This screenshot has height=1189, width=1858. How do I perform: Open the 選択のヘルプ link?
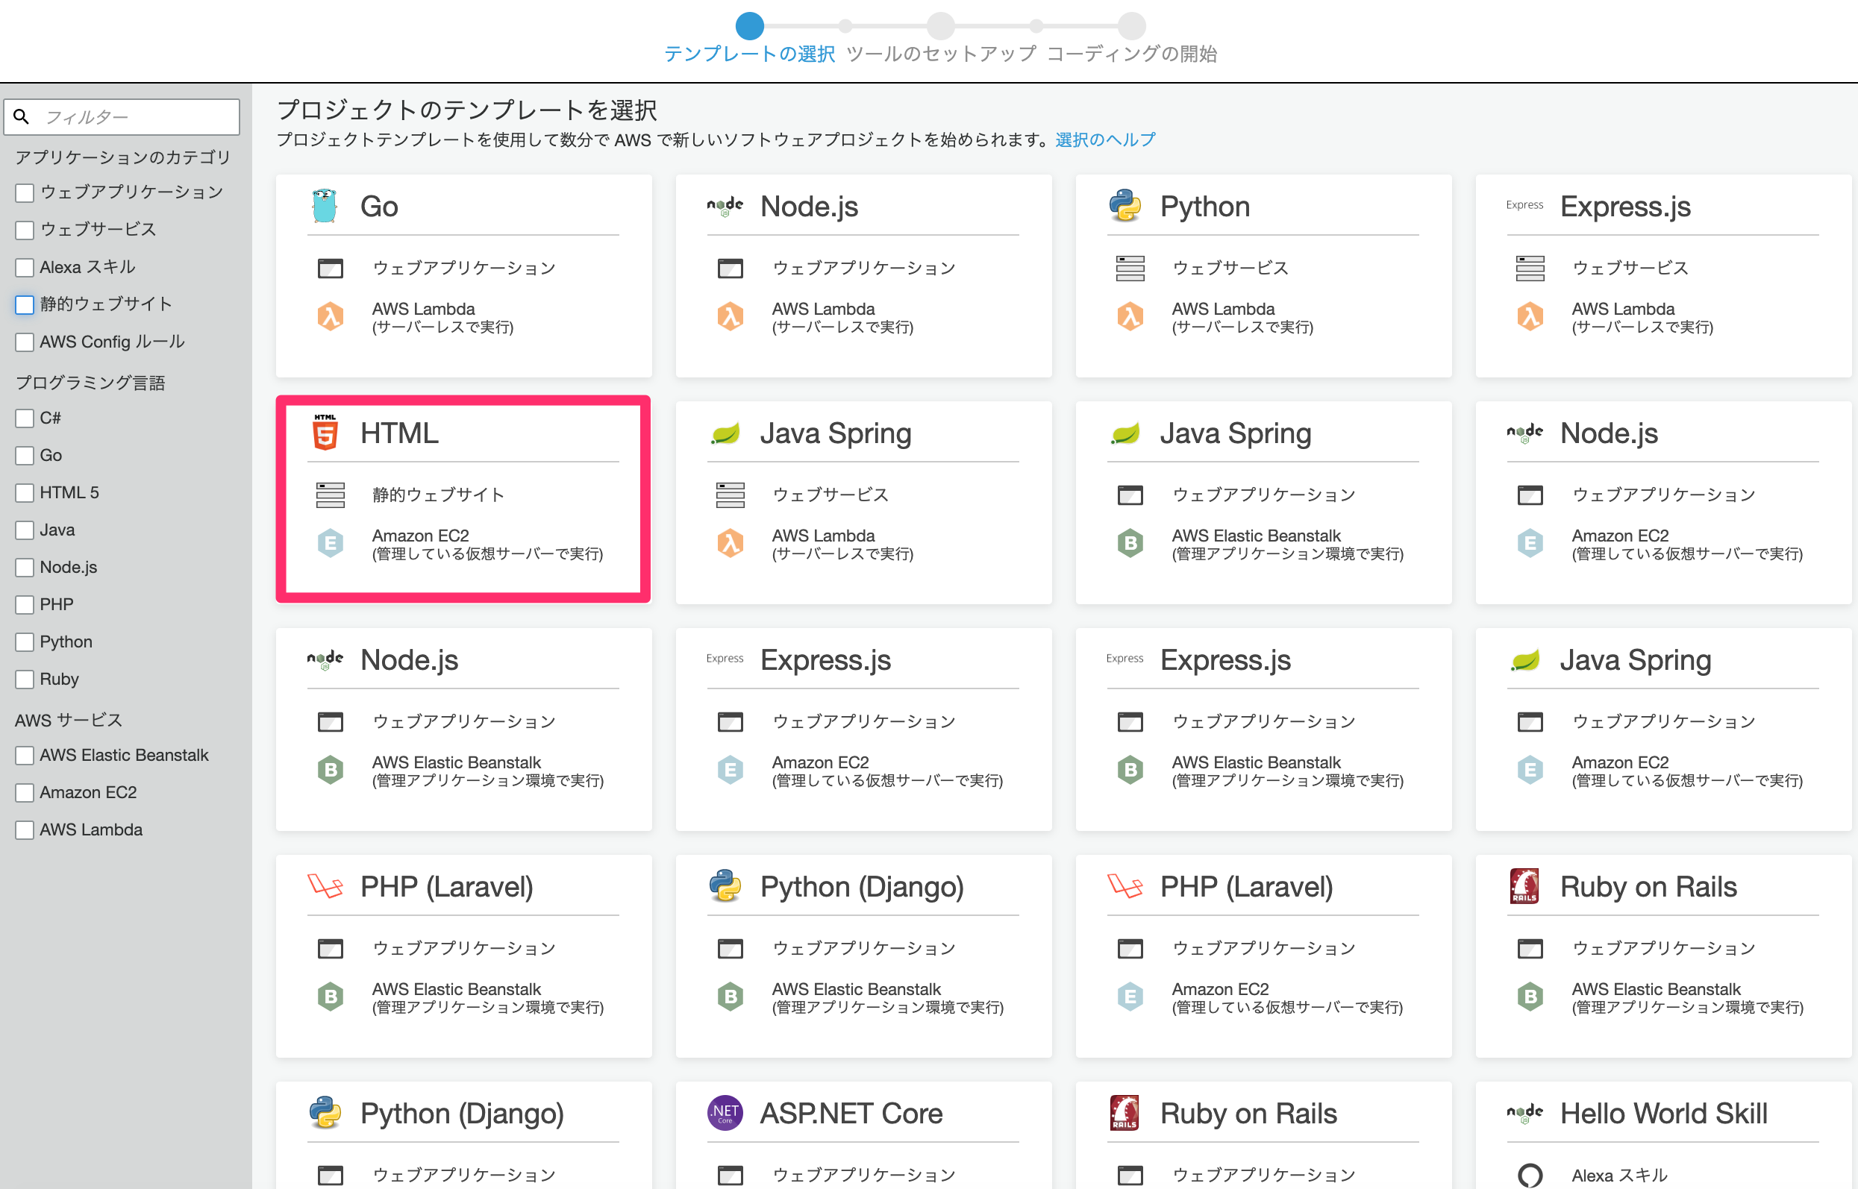pyautogui.click(x=1105, y=139)
